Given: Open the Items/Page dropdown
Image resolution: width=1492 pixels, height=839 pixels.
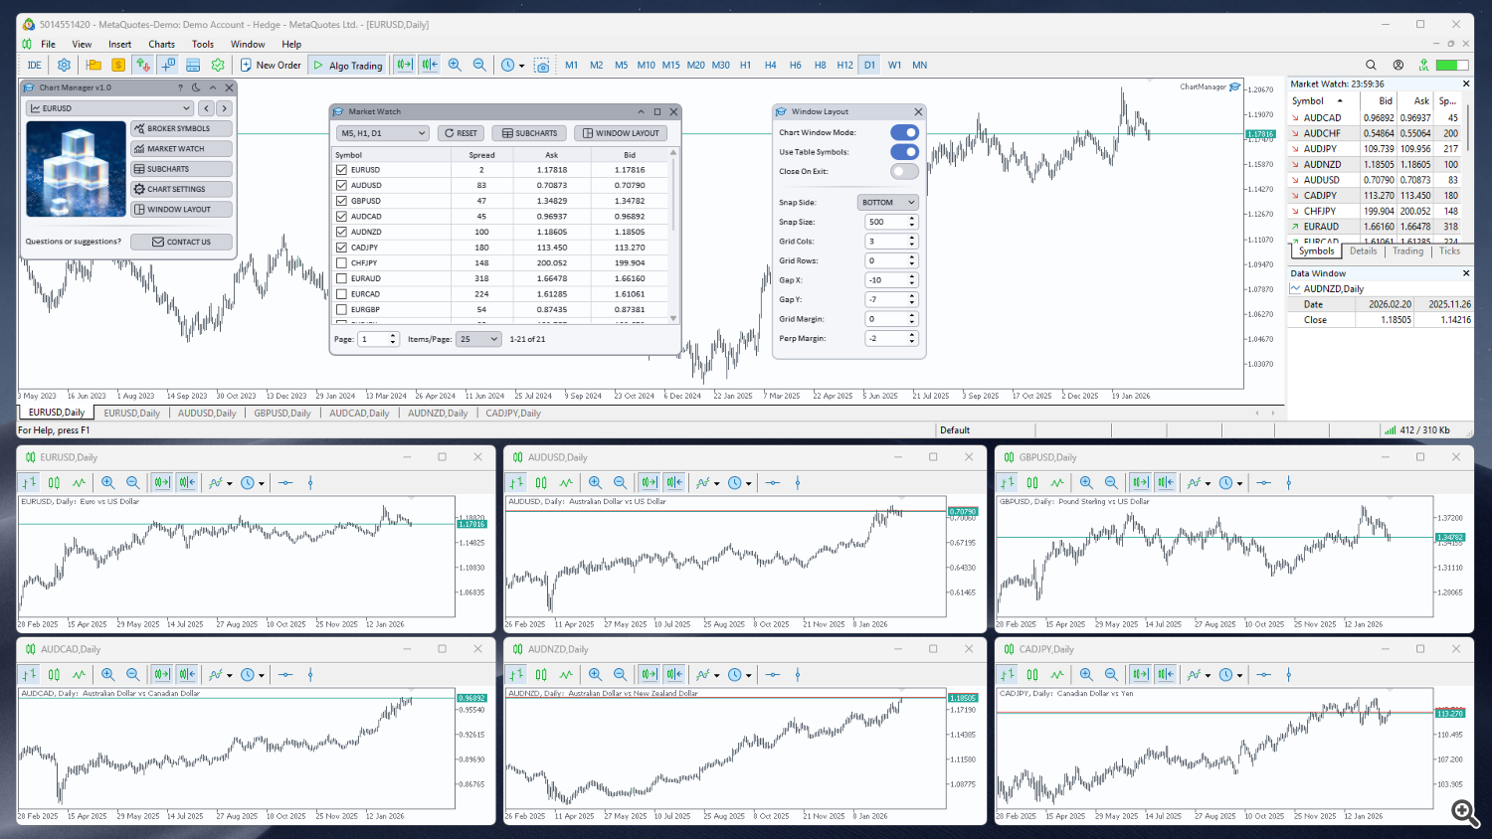Looking at the screenshot, I should pyautogui.click(x=478, y=339).
